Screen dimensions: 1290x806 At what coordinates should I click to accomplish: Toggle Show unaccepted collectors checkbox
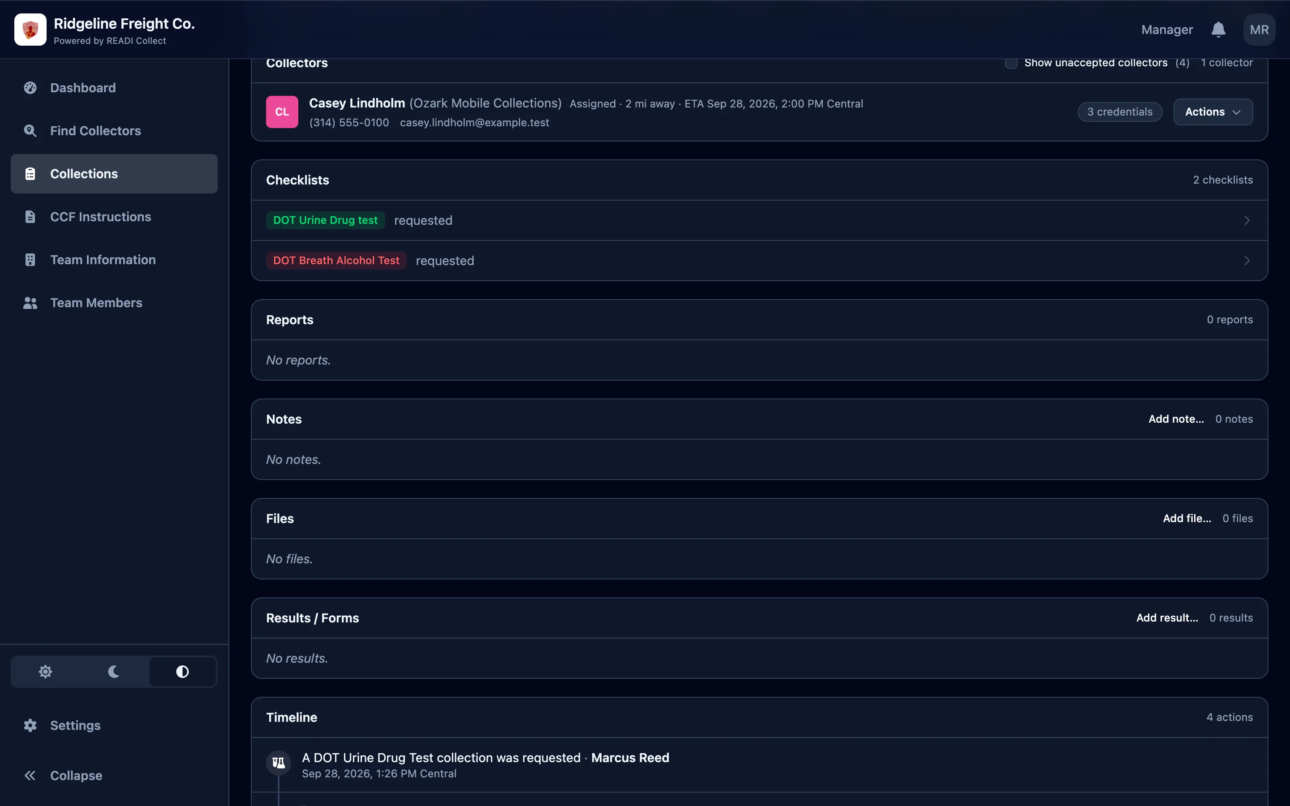click(1010, 63)
